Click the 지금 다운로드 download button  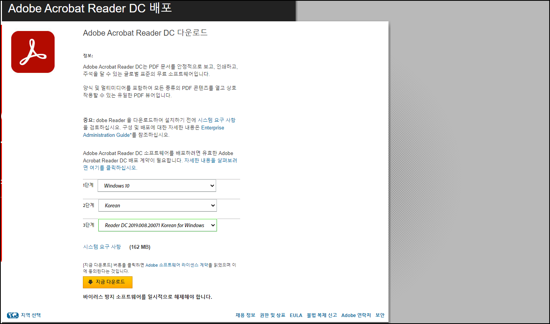point(108,282)
